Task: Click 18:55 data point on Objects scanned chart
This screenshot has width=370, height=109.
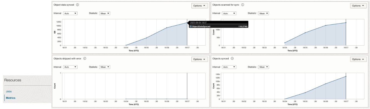Action: click(305, 33)
